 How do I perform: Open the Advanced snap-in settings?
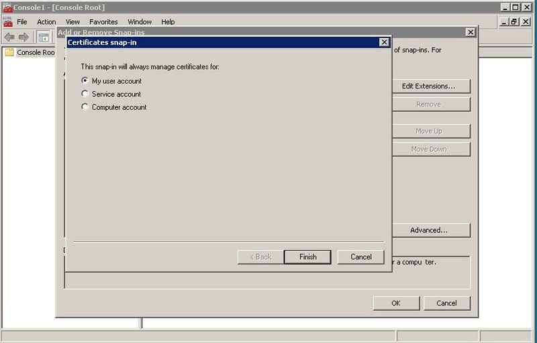pos(428,230)
